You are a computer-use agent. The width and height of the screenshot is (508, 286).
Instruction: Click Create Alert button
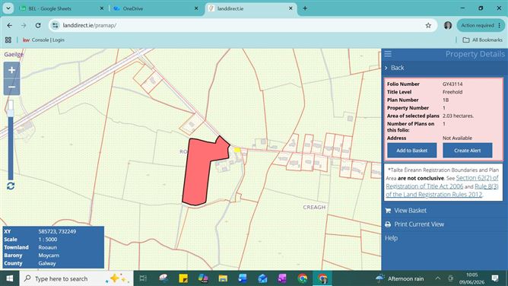point(467,151)
